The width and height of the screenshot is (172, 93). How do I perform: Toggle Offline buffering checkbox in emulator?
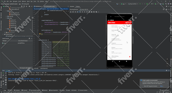click(x=130, y=57)
